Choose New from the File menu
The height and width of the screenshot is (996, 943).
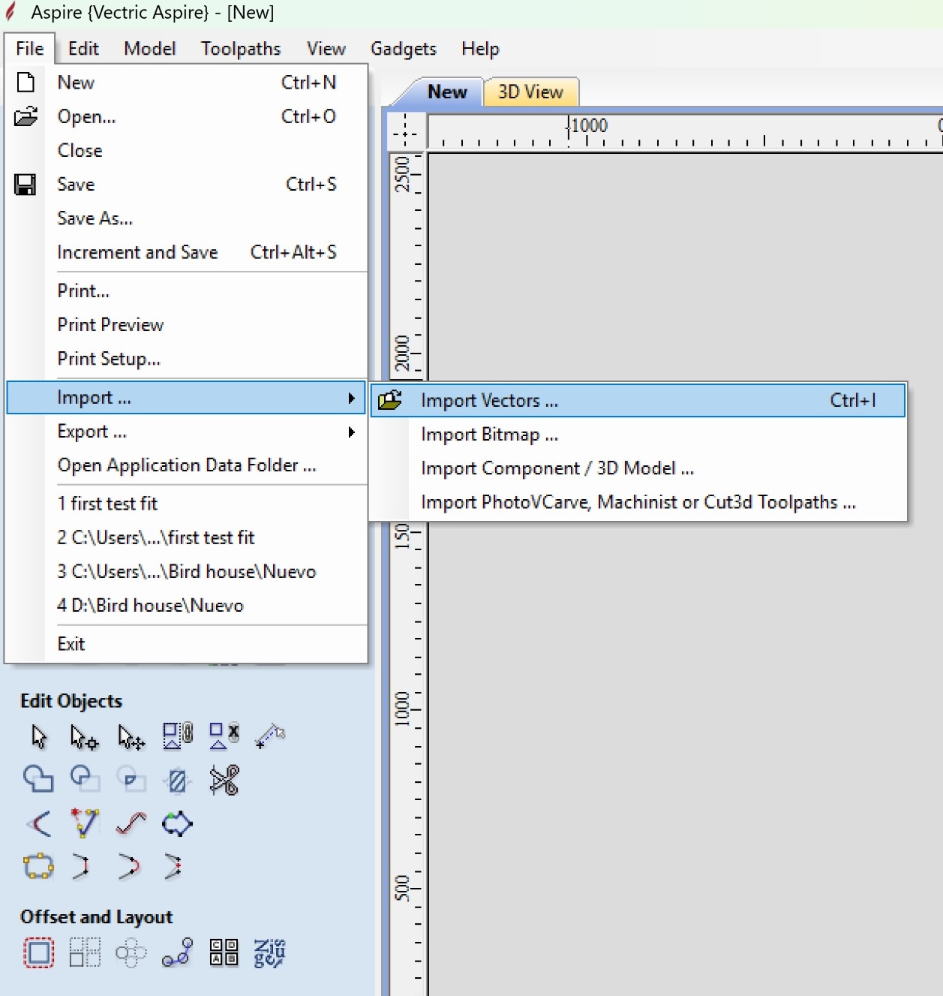pyautogui.click(x=186, y=83)
